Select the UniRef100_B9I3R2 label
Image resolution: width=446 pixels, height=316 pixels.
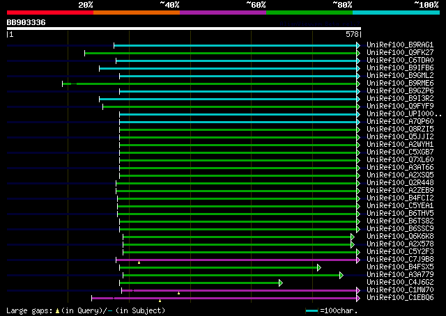point(400,99)
